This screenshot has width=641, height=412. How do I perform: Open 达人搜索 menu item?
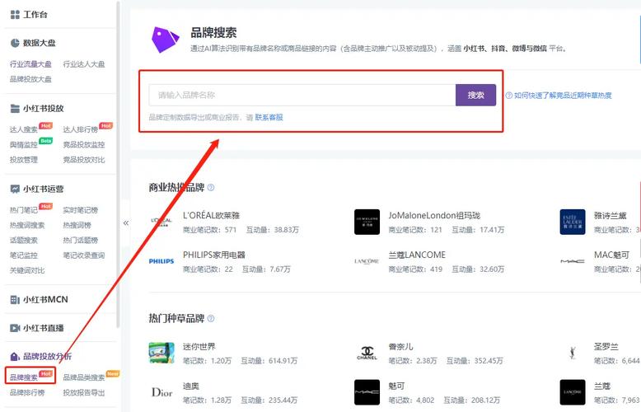click(x=24, y=129)
